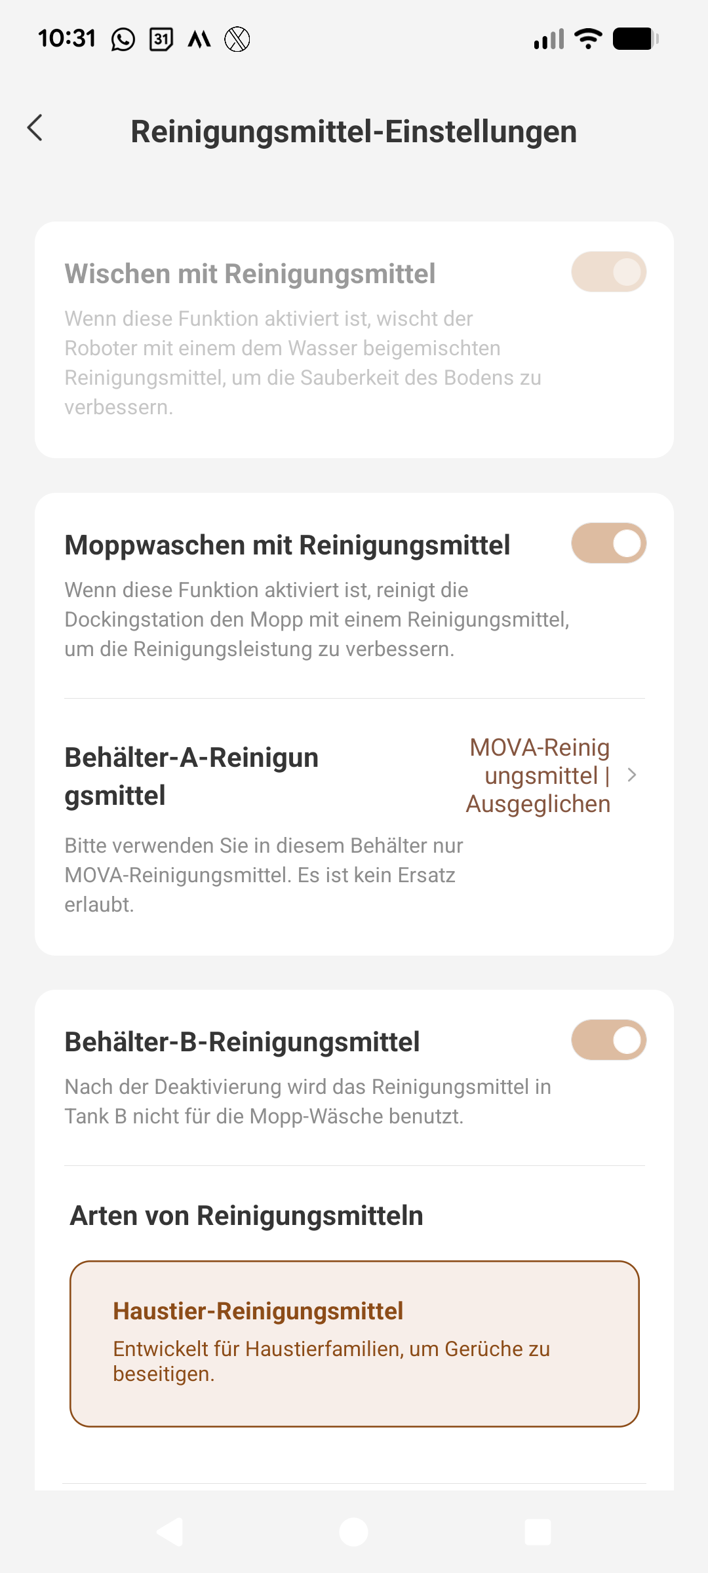Tap the Moppwaschen mit Reinigungsmittel heading
The width and height of the screenshot is (708, 1573).
click(x=287, y=545)
